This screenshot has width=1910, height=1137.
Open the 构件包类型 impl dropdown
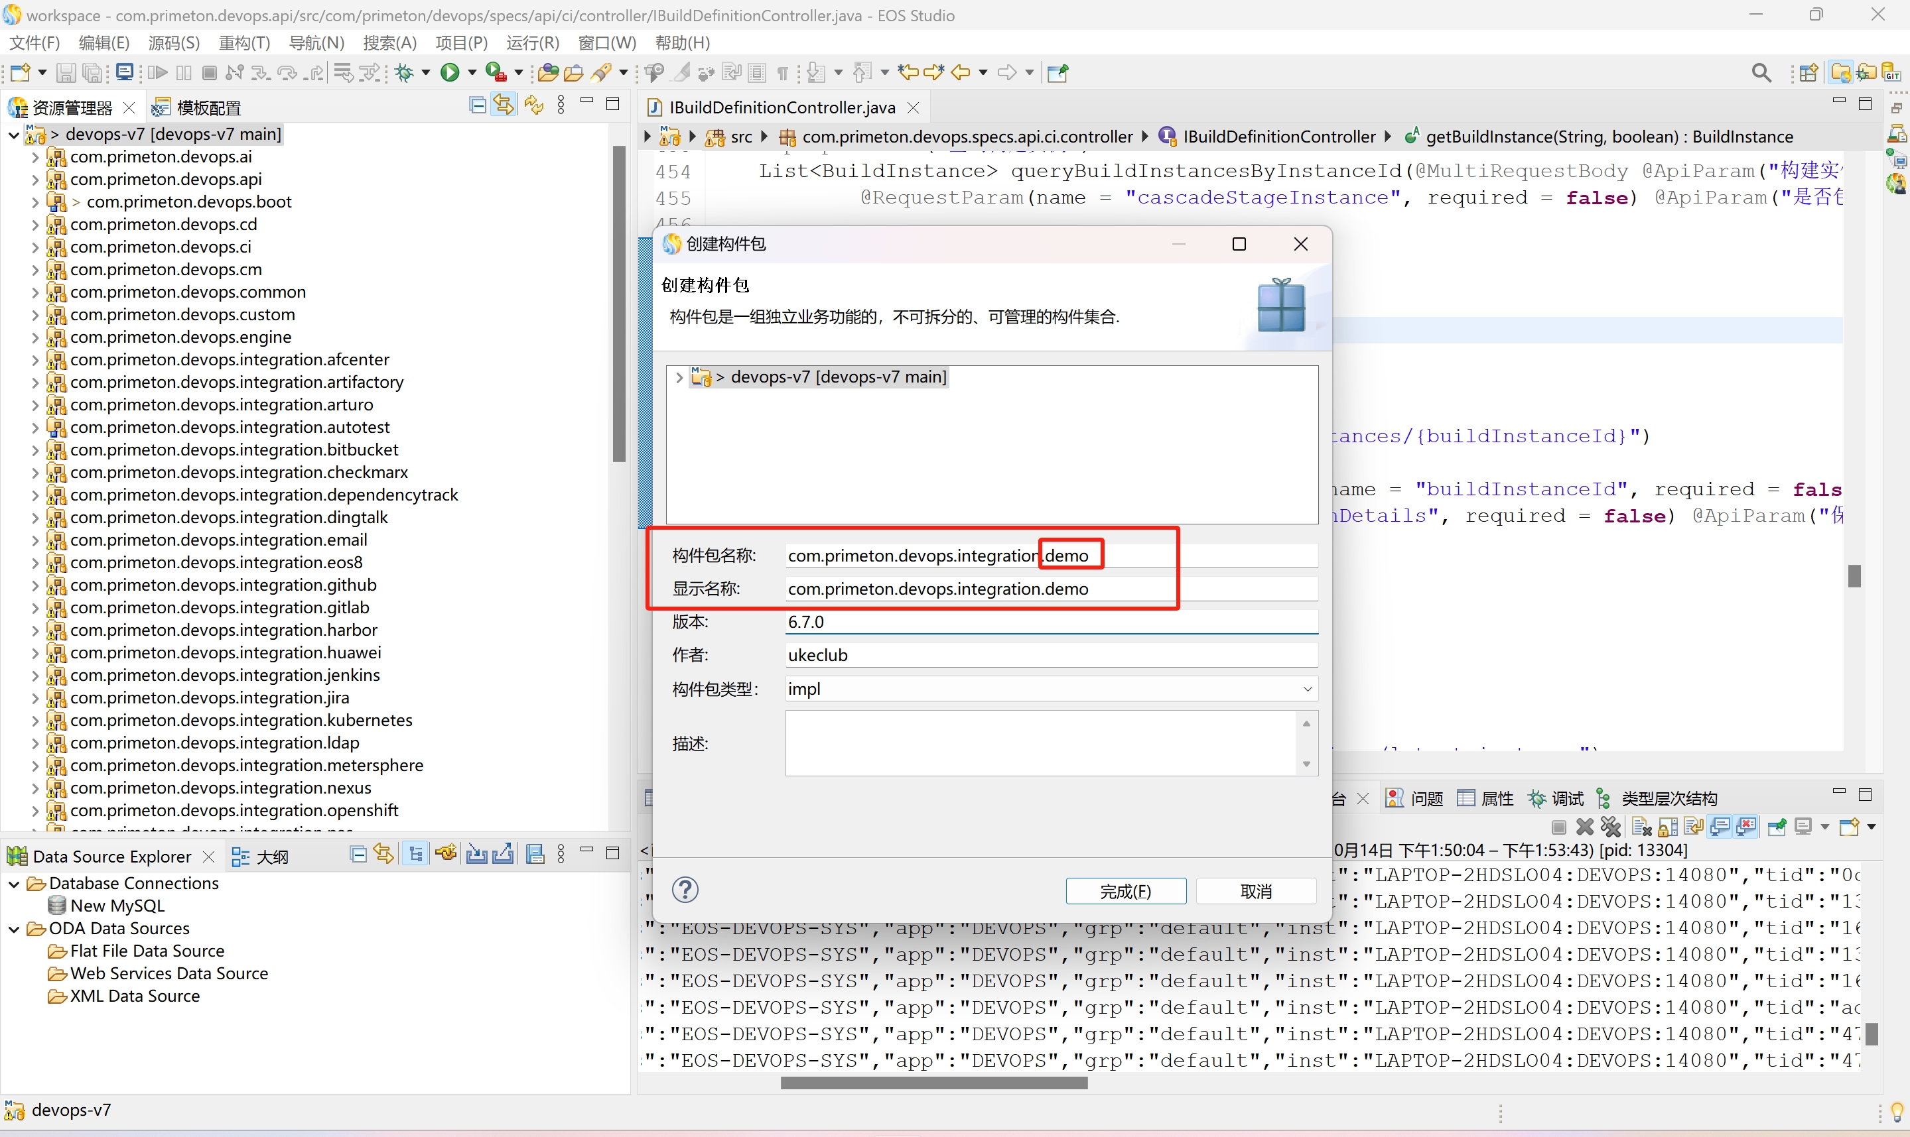point(1306,689)
